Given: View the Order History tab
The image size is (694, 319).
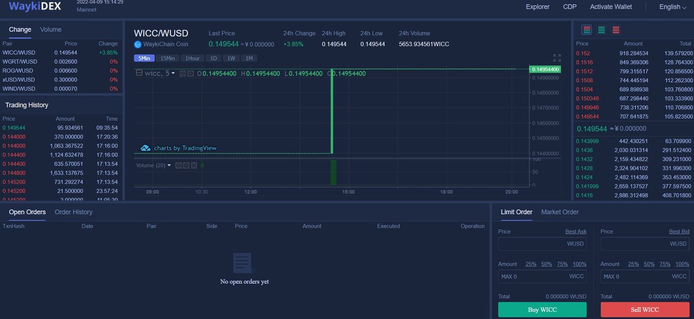Looking at the screenshot, I should click(x=74, y=212).
